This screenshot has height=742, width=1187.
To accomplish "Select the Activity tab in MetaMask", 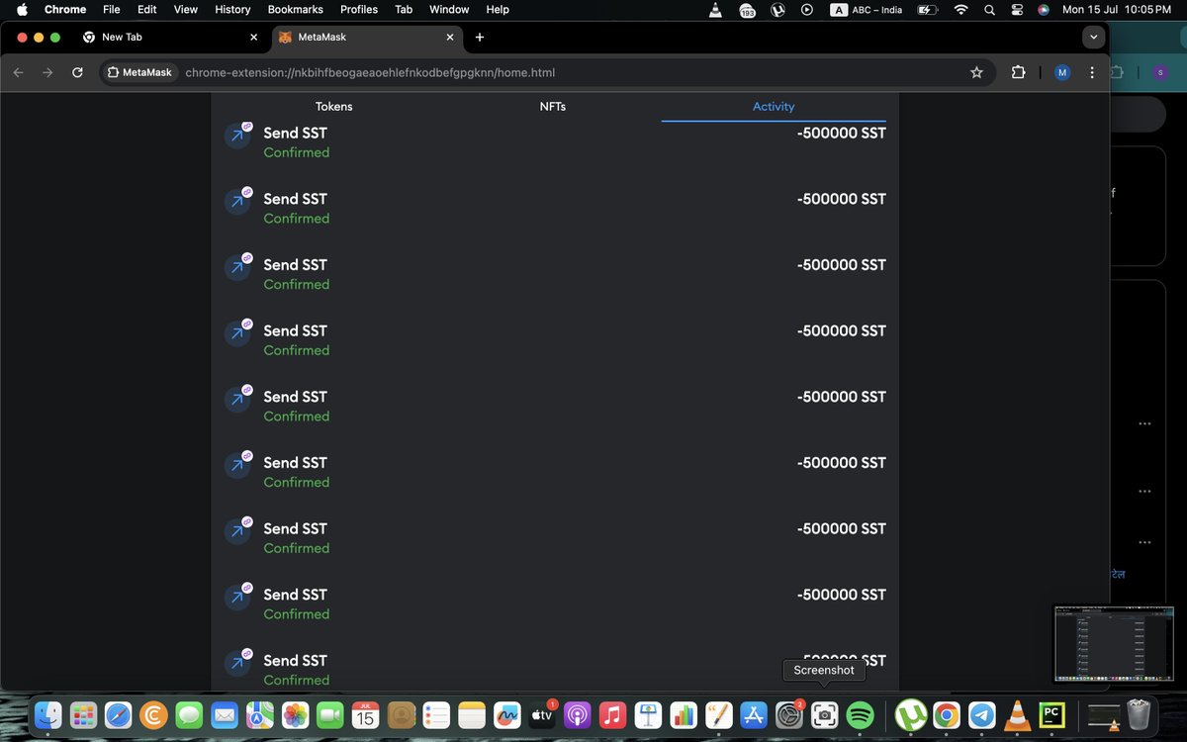I will (774, 107).
